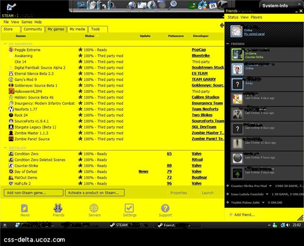Click the Zombie Master 1.1.3 icon
Viewport: 304px width, 246px height.
point(11,133)
